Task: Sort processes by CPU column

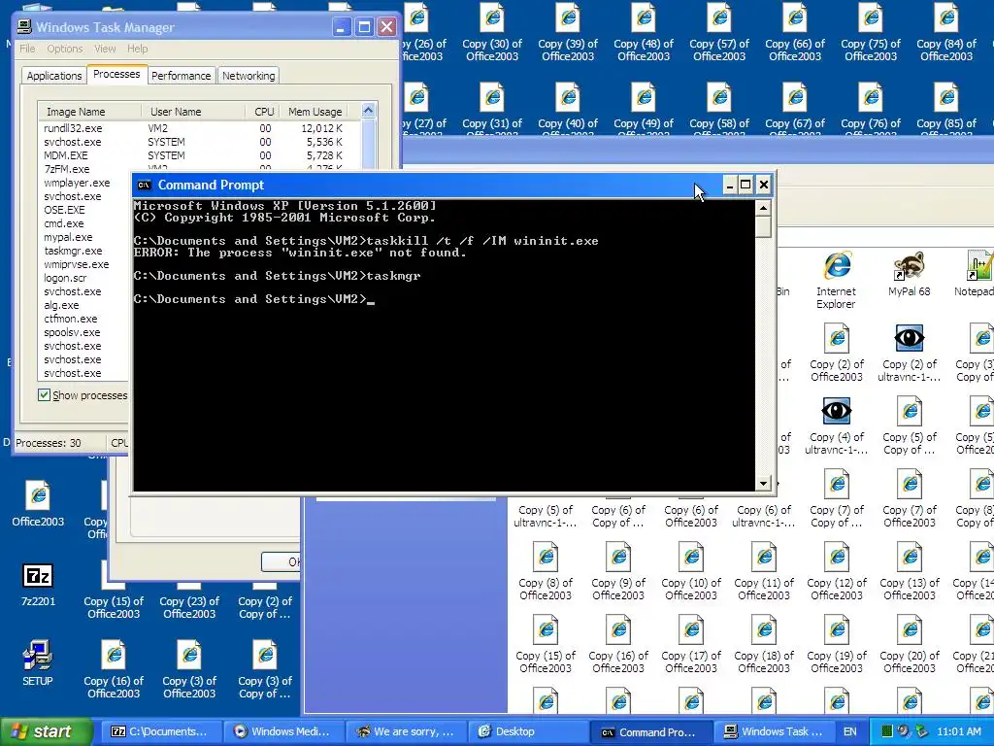Action: (x=262, y=112)
